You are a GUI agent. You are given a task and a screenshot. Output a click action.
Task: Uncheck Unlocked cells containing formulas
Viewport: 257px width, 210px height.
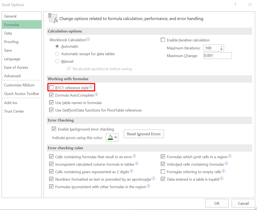(163, 164)
